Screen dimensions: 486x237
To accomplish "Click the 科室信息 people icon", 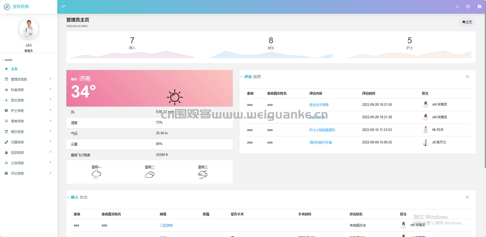I will pos(6,90).
